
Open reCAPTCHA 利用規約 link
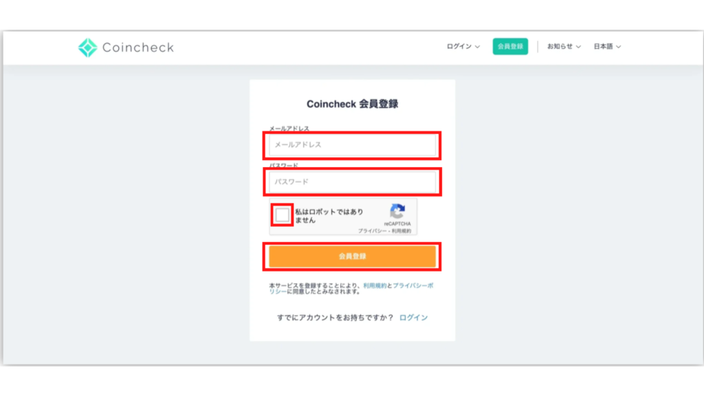401,231
